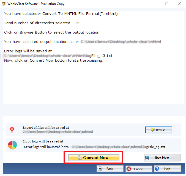This screenshot has width=186, height=176.
Task: Start conversion with Convert Now button
Action: point(94,158)
